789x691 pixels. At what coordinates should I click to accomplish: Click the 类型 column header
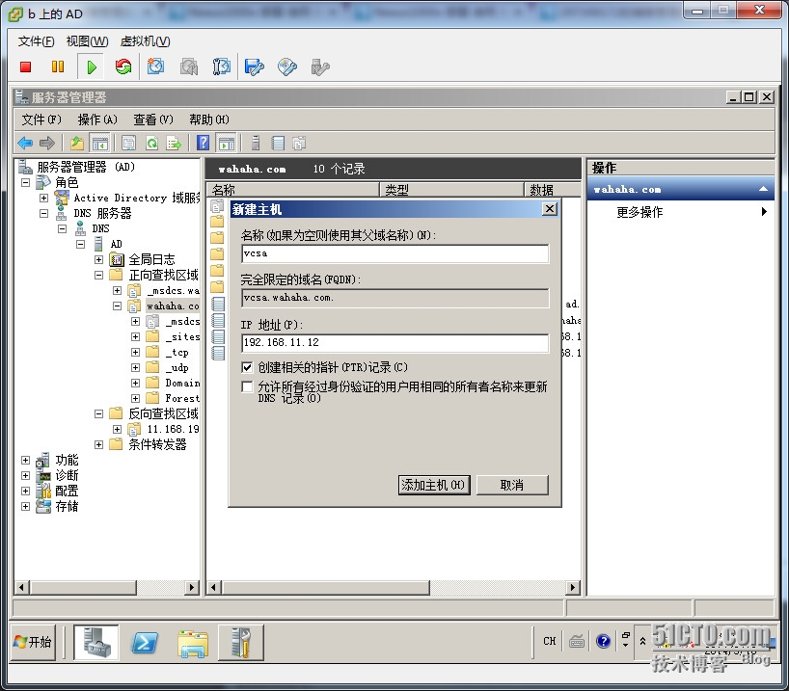pyautogui.click(x=451, y=190)
